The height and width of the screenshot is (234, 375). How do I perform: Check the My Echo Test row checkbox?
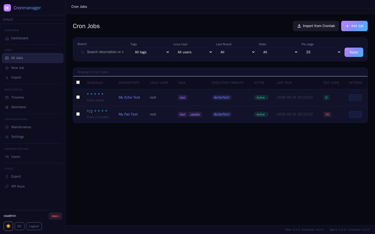click(x=78, y=97)
